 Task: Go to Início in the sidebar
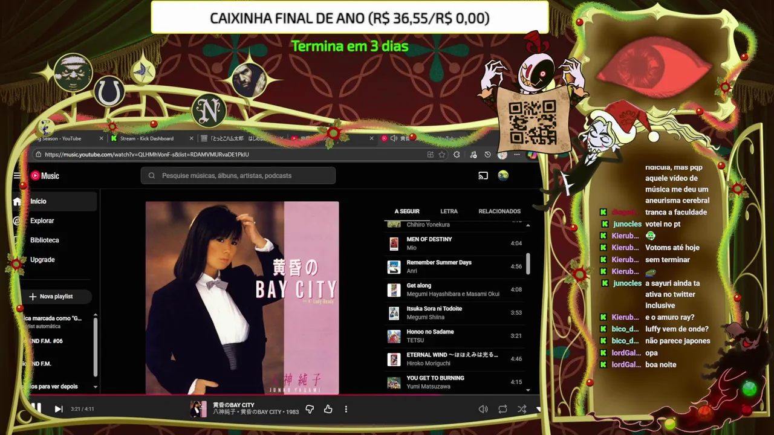click(x=54, y=201)
